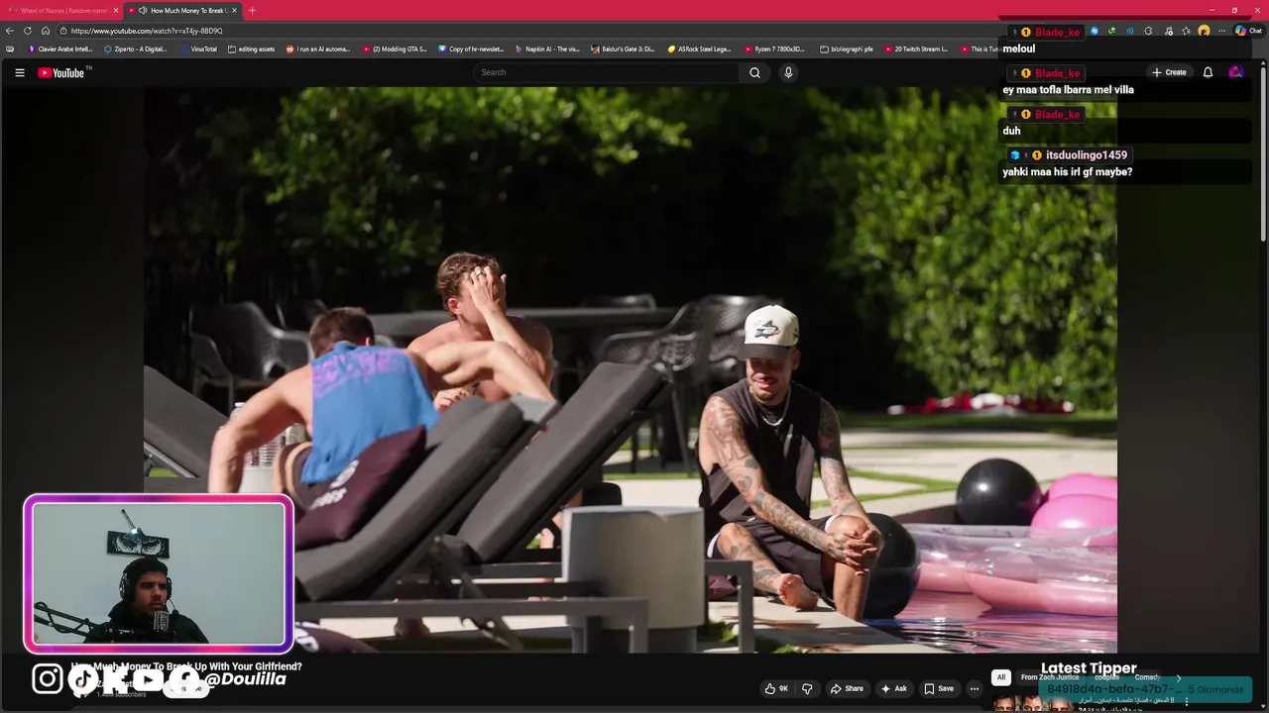Screen dimensions: 1269x713
Task: Reload the current page
Action: pos(27,31)
